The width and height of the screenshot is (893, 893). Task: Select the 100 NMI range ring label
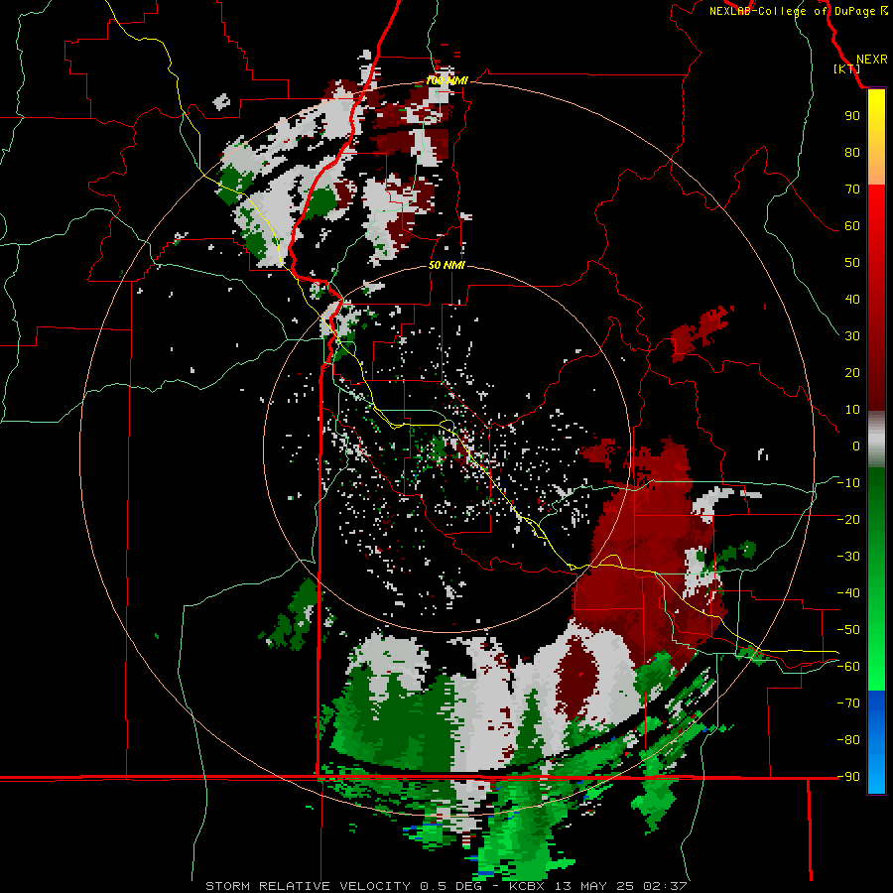(447, 81)
